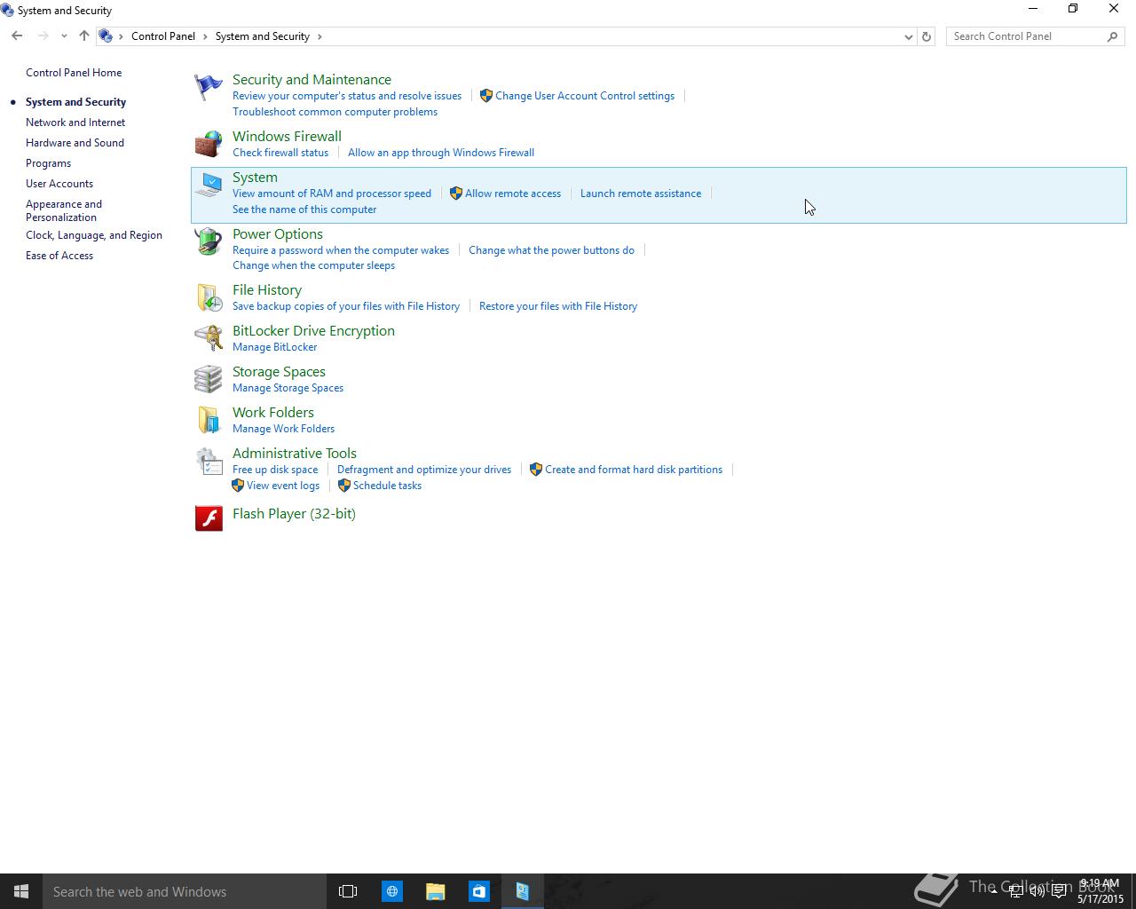The height and width of the screenshot is (909, 1136).
Task: Go back with the back arrow
Action: pos(17,36)
